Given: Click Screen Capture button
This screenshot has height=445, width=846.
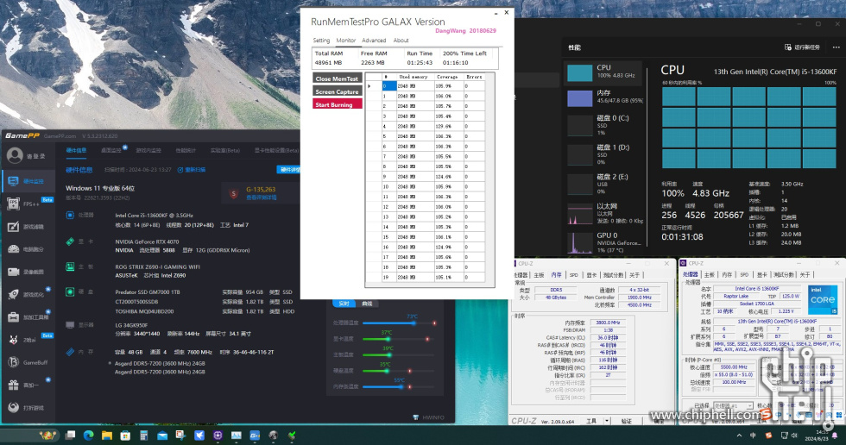Looking at the screenshot, I should pyautogui.click(x=338, y=91).
